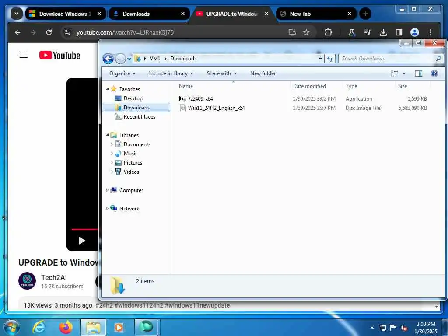Play the YouTube video
The image size is (448, 336).
pos(82,241)
